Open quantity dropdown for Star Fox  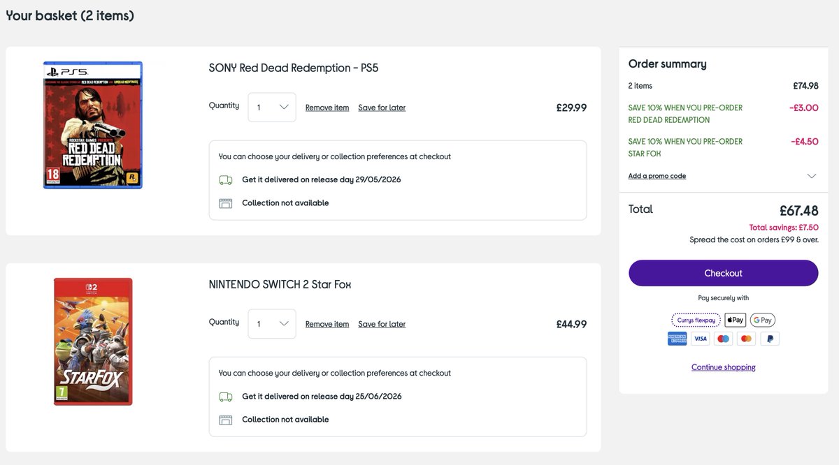[x=272, y=324]
